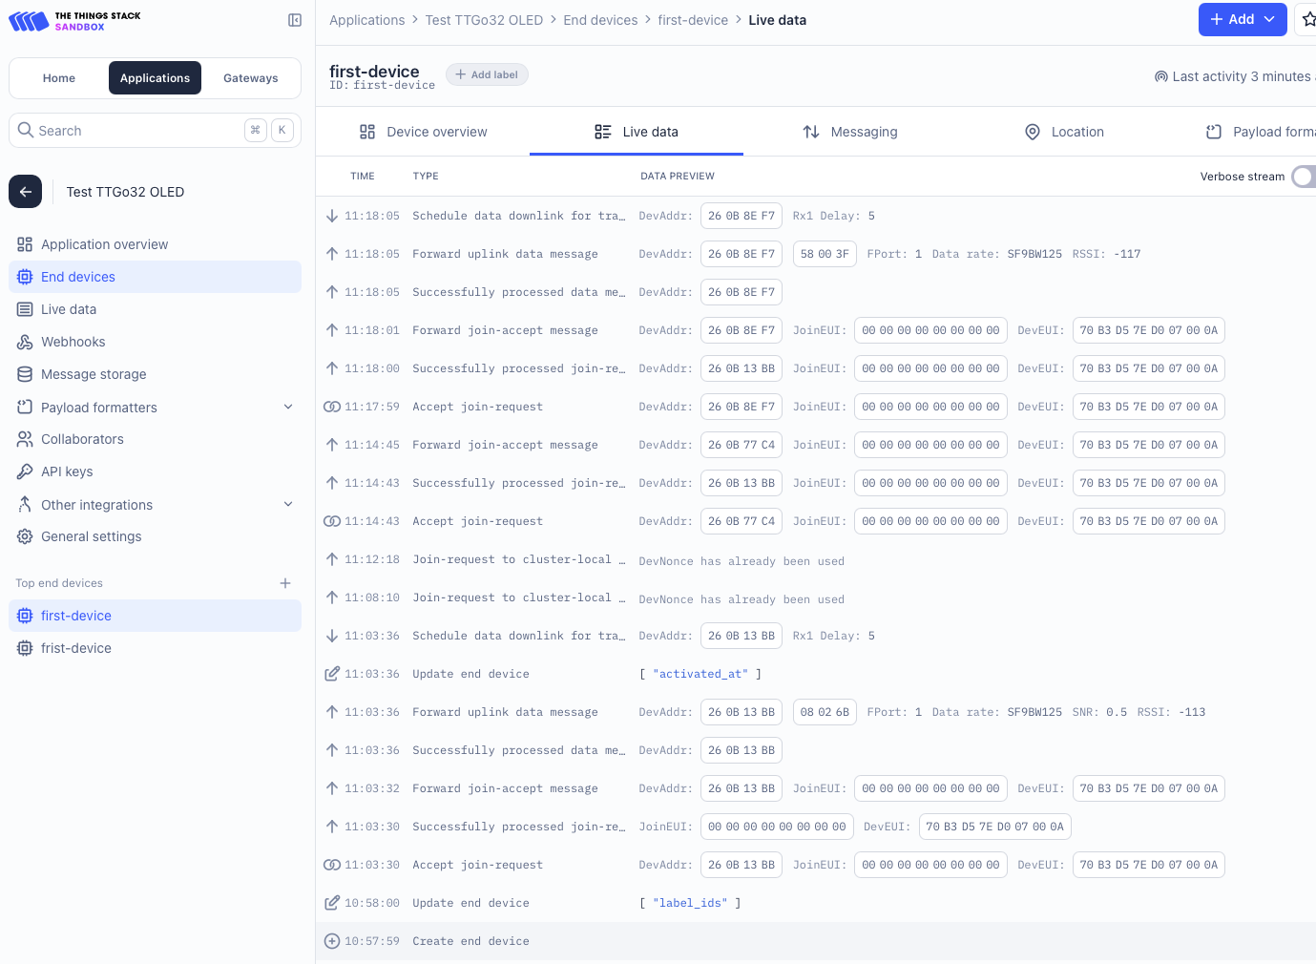Click the plus icon next to Top end devices

point(285,583)
